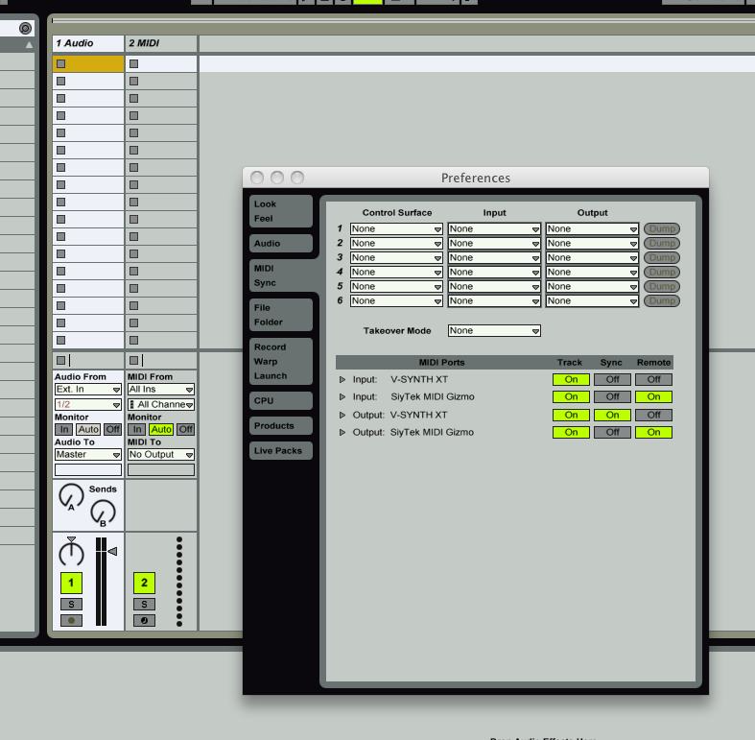Click the first clip slot stop button in 2 MIDI

[x=134, y=63]
